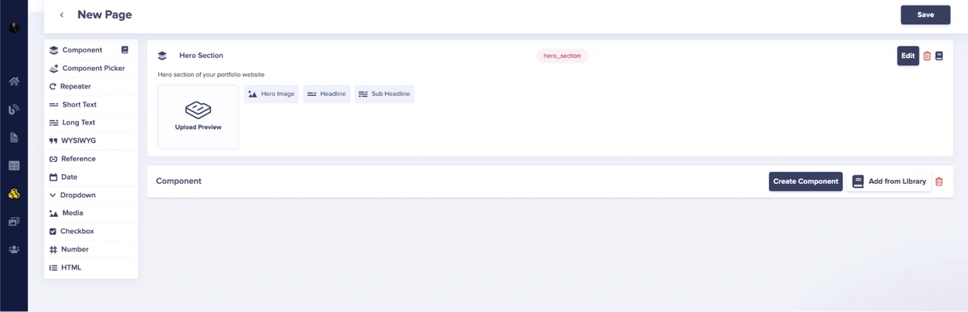The width and height of the screenshot is (968, 312).
Task: Open the users icon in sidebar
Action: [x=14, y=249]
